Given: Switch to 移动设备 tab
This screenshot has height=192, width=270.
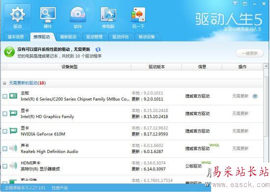Looking at the screenshot, I should [x=147, y=37].
